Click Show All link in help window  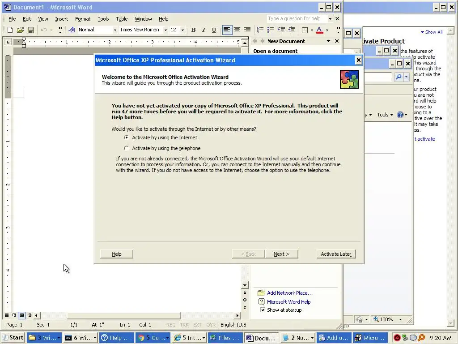432,32
